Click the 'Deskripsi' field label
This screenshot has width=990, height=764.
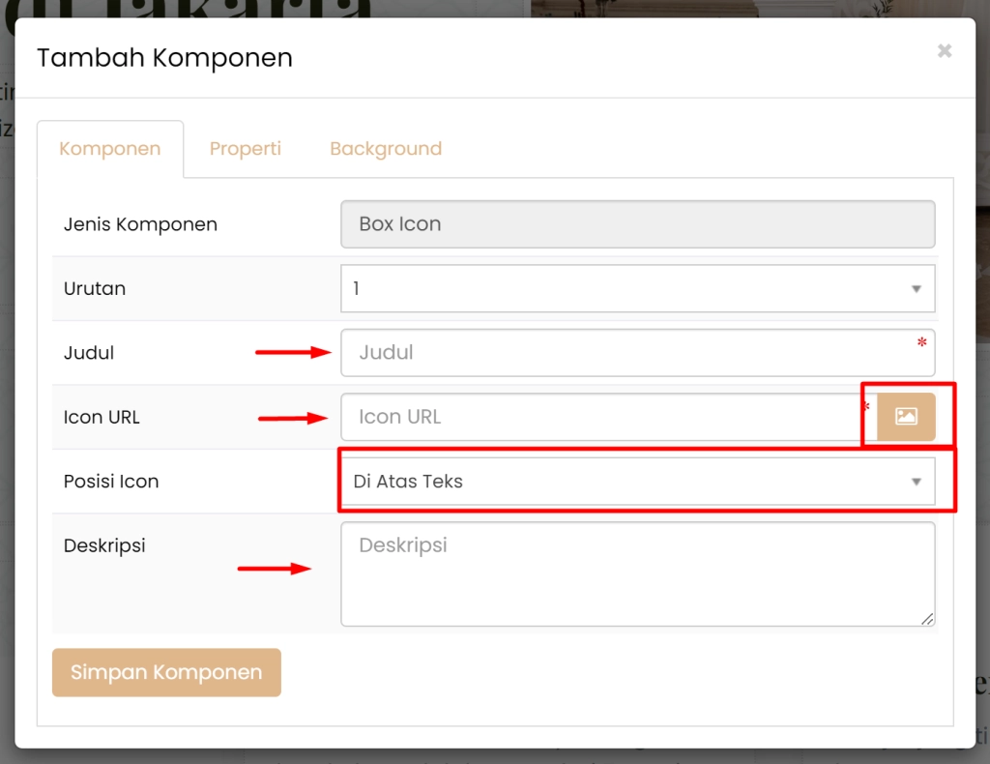click(104, 545)
